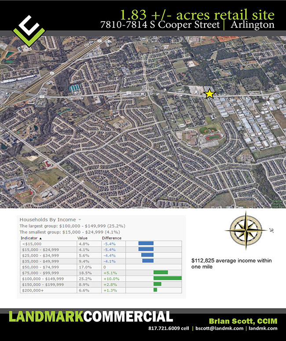Open the landmk.com website link
The height and width of the screenshot is (341, 286).
263,328
